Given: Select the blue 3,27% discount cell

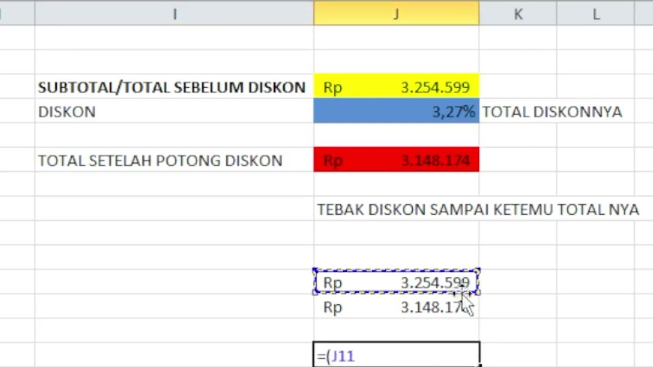Looking at the screenshot, I should click(x=396, y=111).
